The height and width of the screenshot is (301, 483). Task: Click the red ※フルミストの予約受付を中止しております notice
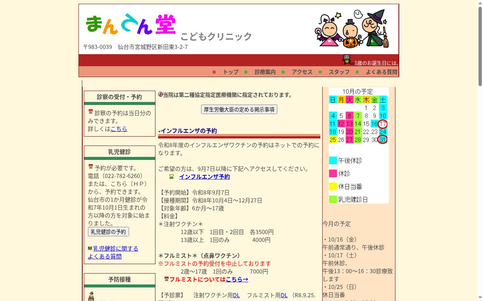tap(214, 263)
